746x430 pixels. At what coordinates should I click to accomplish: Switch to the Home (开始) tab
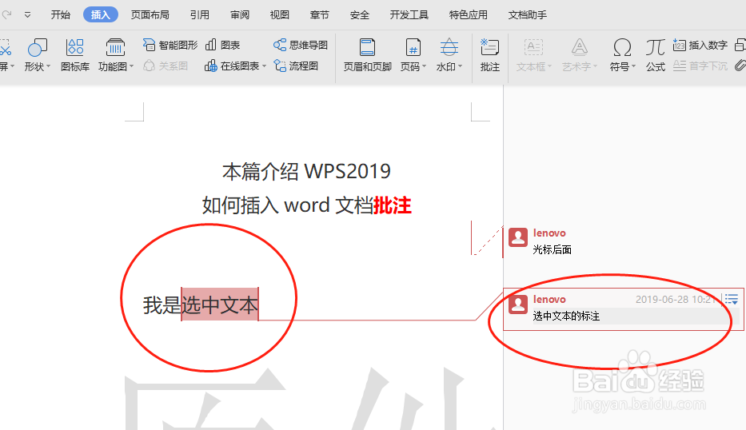click(x=61, y=14)
